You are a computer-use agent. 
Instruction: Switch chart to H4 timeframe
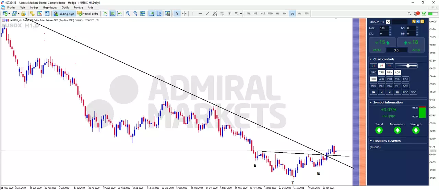(x=285, y=14)
